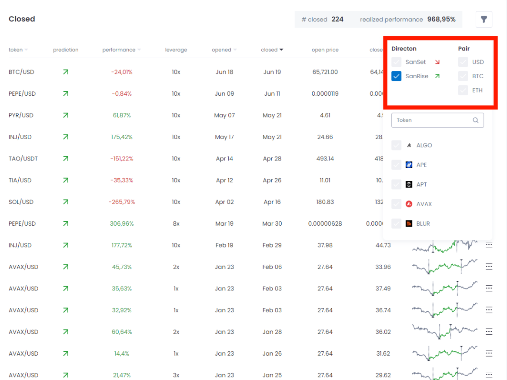
Task: Click the prediction arrow in TAO/USDT row
Action: pyautogui.click(x=66, y=159)
